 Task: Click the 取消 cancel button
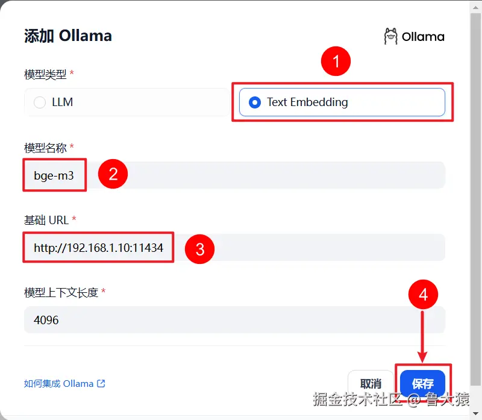click(x=371, y=383)
